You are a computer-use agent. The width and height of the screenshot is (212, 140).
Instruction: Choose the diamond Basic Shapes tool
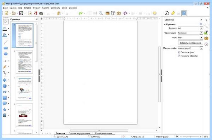[5, 80]
